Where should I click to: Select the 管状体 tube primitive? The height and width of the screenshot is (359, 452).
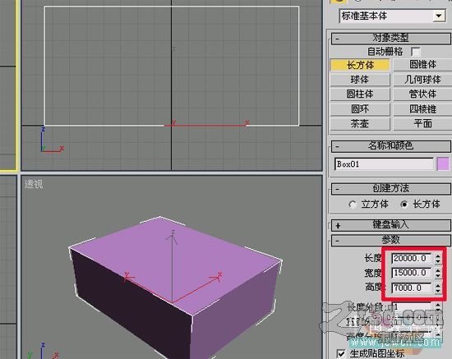[422, 94]
